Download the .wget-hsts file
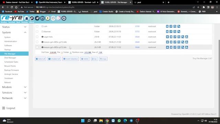Screen dimensions: 220x124 click(x=187, y=37)
